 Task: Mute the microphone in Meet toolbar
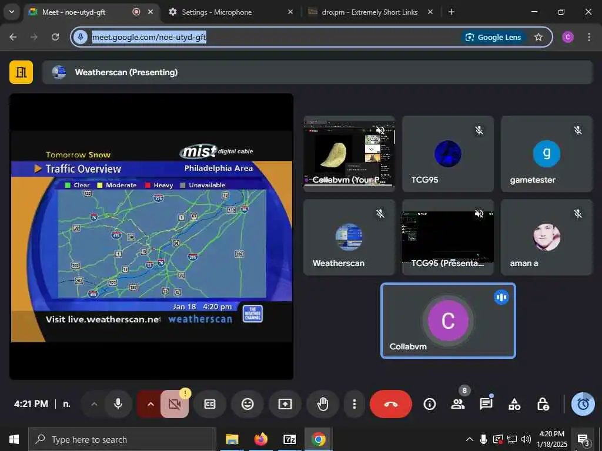[118, 404]
